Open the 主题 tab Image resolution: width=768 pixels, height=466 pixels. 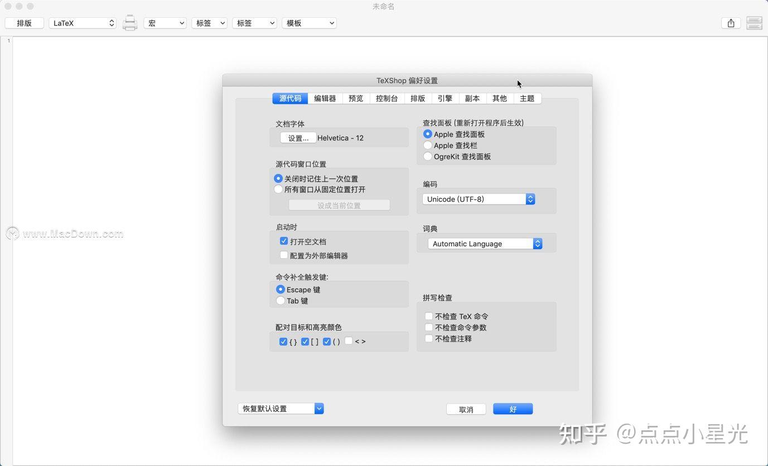tap(527, 98)
